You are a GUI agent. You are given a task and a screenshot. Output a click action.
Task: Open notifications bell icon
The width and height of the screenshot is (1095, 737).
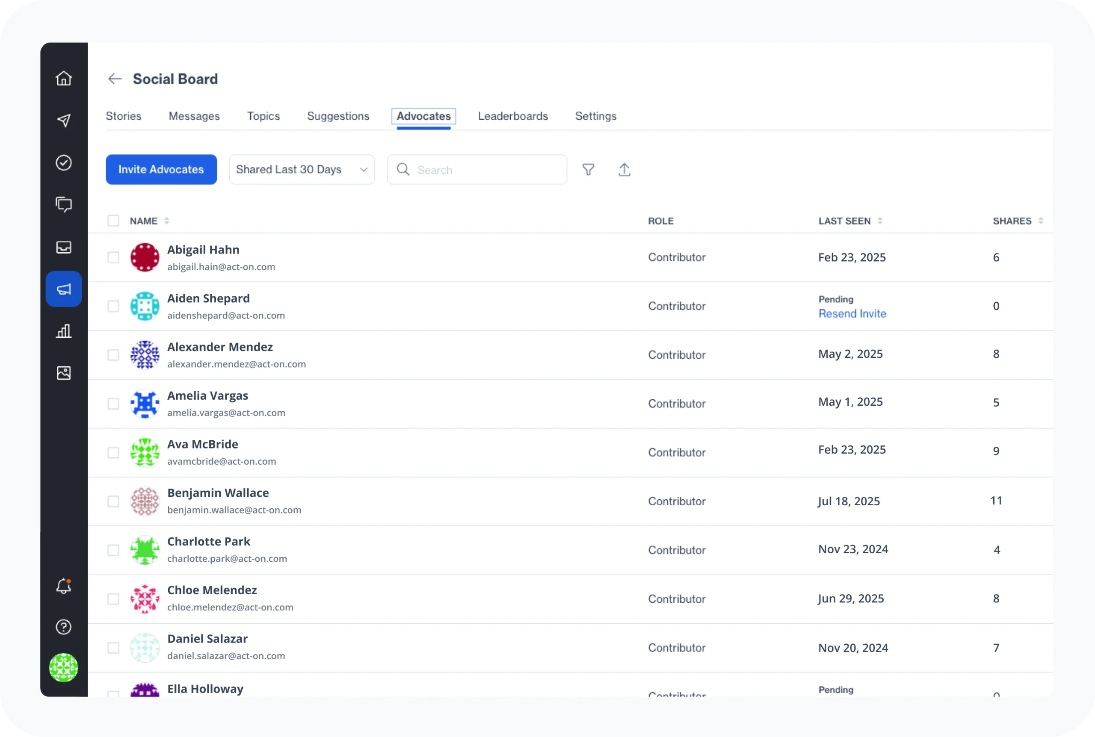coord(63,586)
